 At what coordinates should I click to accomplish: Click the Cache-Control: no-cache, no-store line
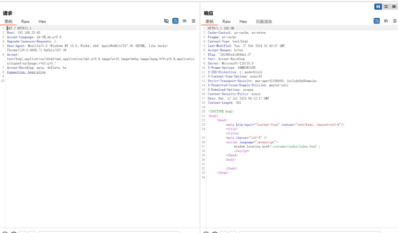click(237, 33)
